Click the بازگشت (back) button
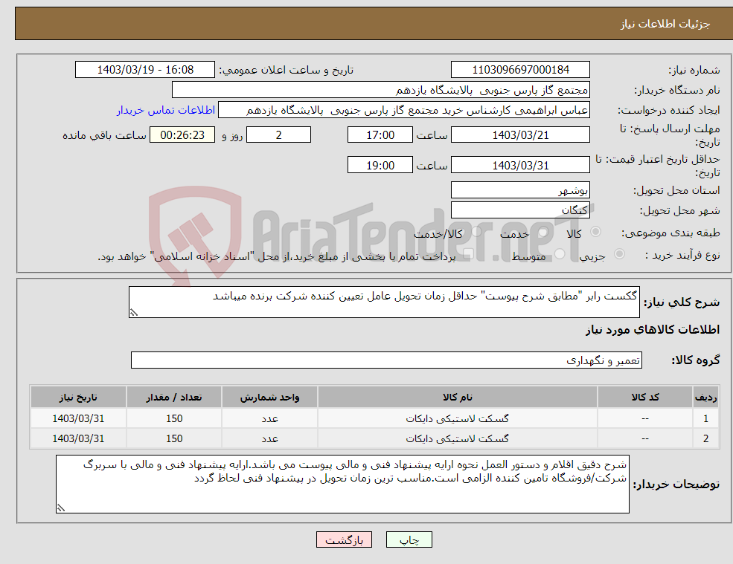733x564 pixels. 344,539
